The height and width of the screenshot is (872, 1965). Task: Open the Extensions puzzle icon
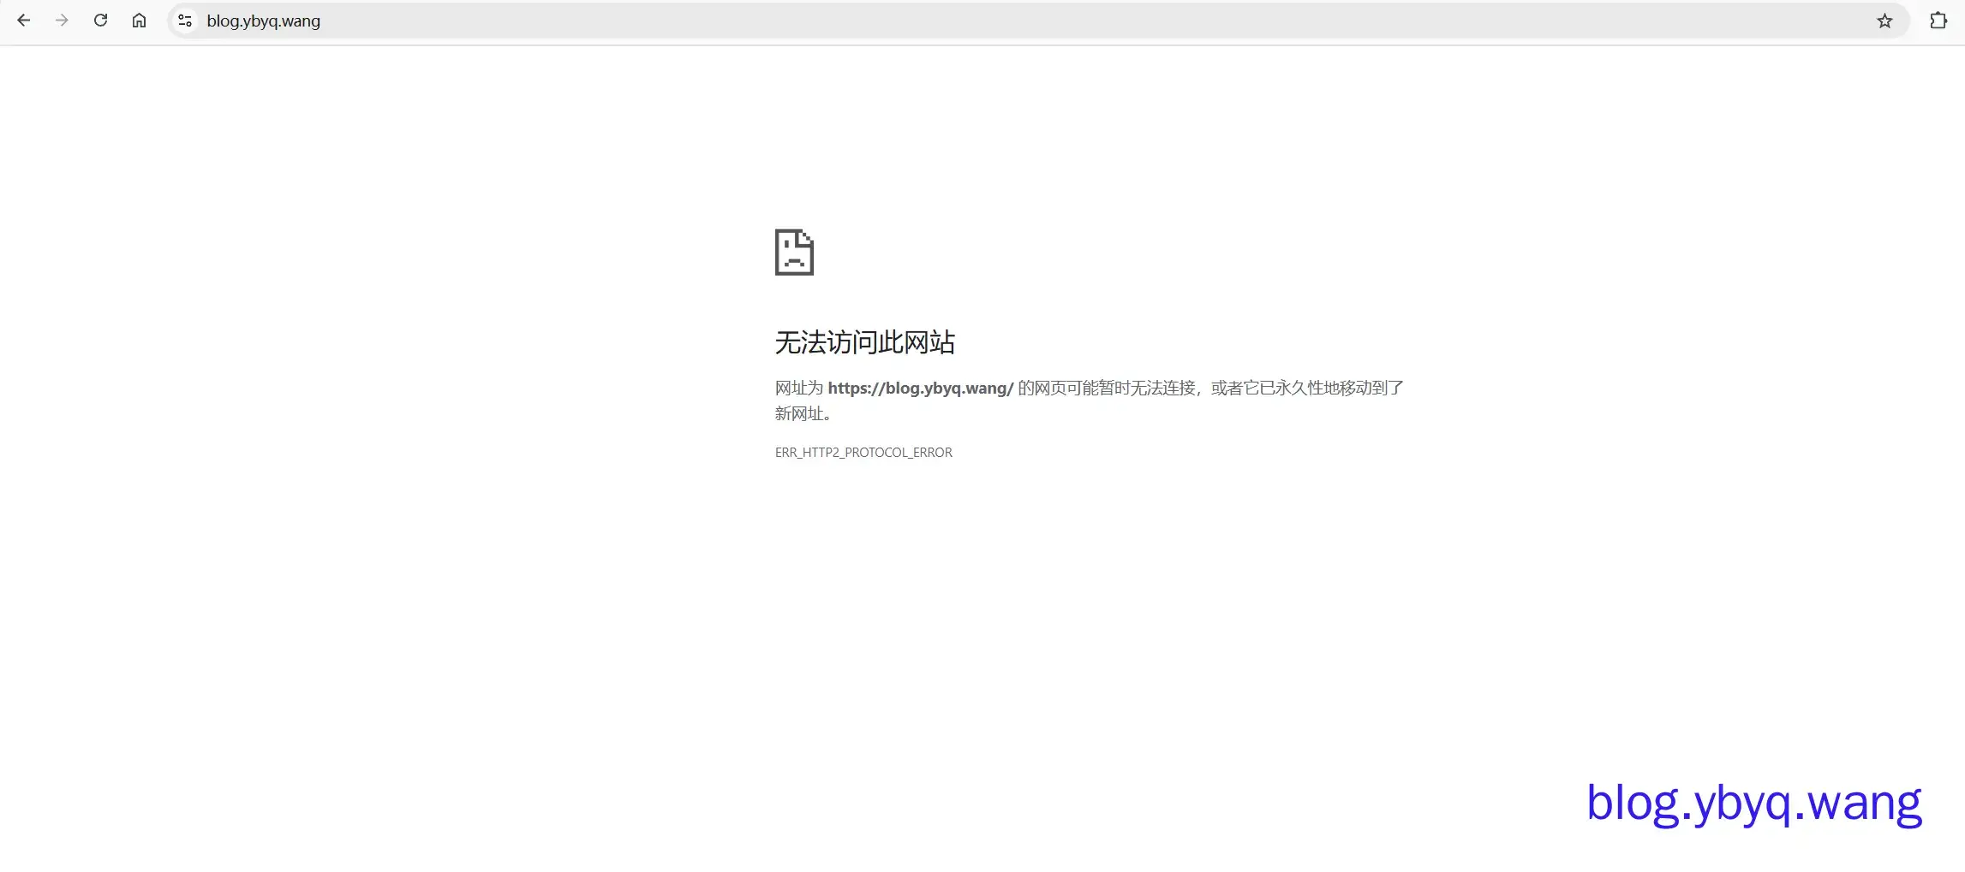click(x=1938, y=21)
